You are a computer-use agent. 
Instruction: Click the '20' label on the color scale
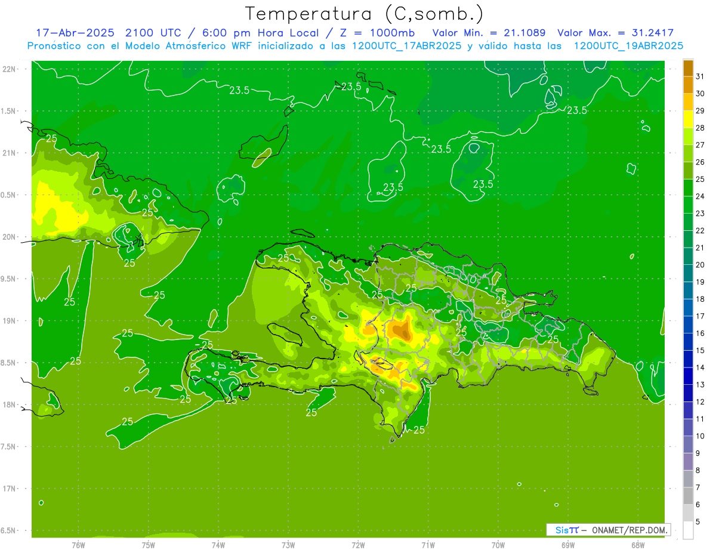click(700, 265)
